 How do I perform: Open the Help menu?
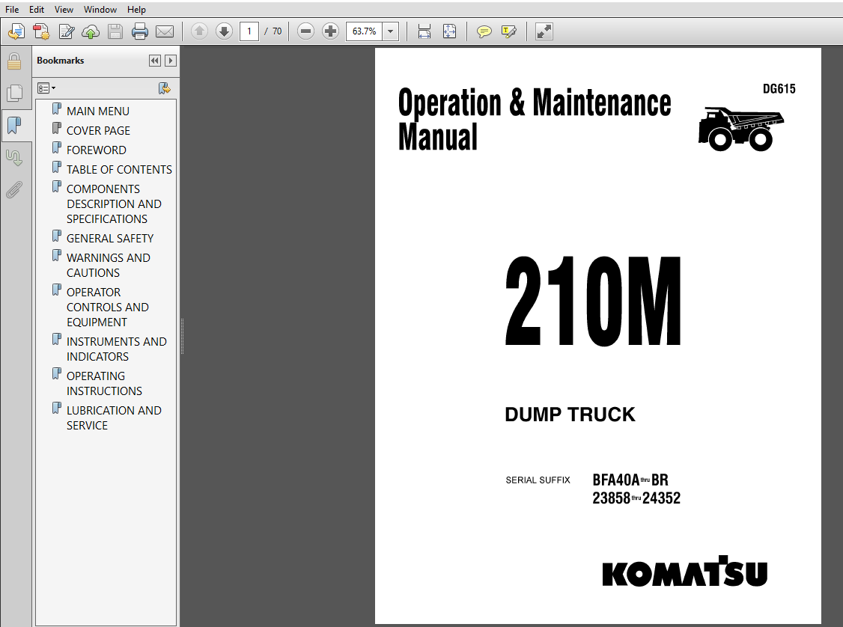click(x=136, y=10)
